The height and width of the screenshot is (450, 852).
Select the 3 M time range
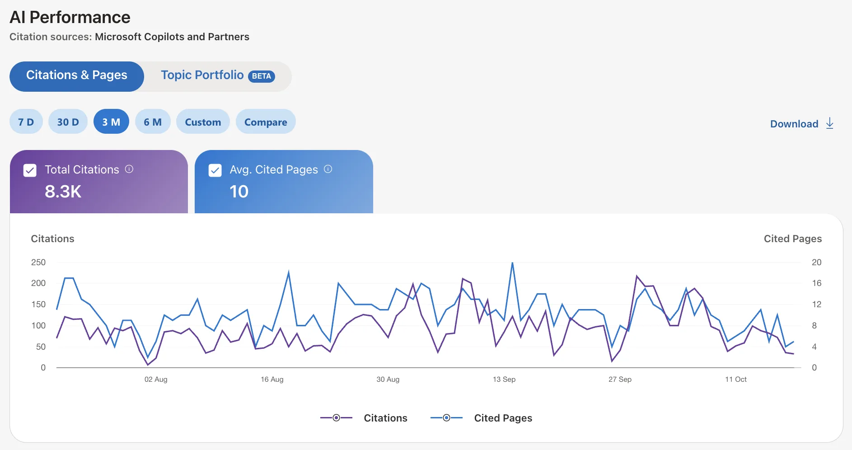pyautogui.click(x=111, y=122)
